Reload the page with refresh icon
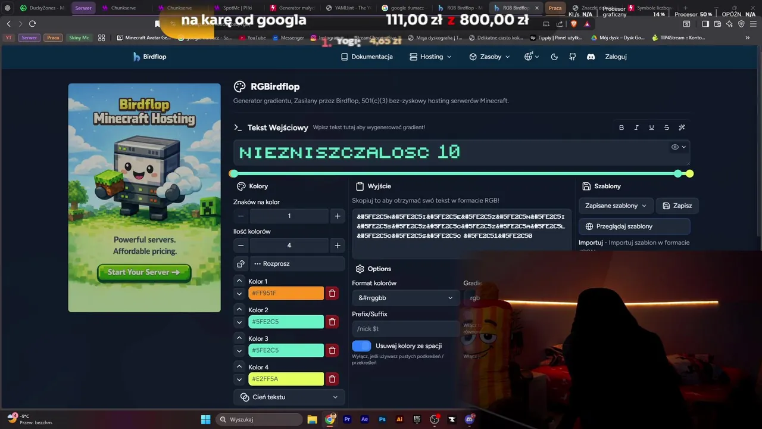Screen dimensions: 762x429 click(x=32, y=23)
